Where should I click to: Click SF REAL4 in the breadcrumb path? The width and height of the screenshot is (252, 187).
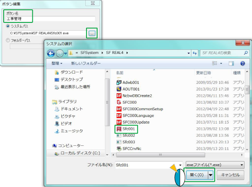tap(115, 53)
